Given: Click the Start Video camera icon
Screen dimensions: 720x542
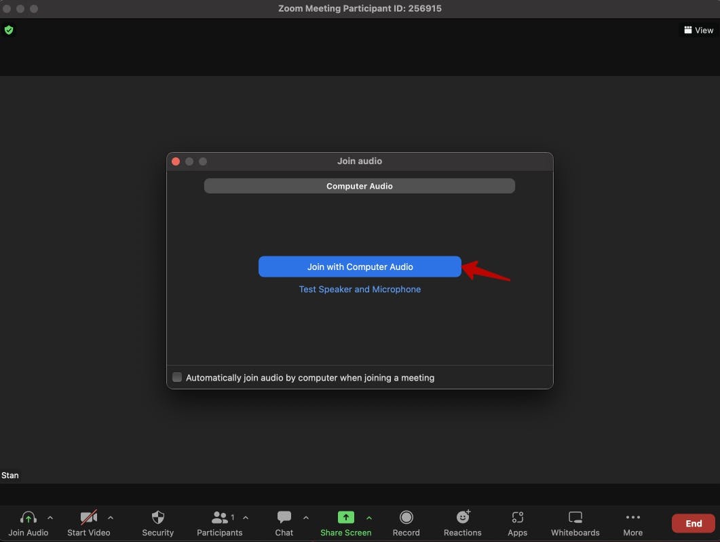Looking at the screenshot, I should [89, 518].
